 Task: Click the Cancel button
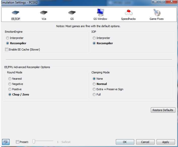pyautogui.click(x=145, y=142)
